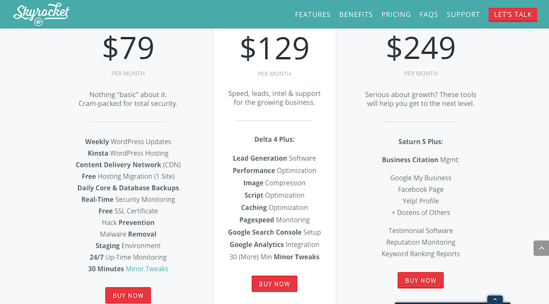Click the Skyrocket WP logo
The height and width of the screenshot is (304, 549).
pos(41,15)
